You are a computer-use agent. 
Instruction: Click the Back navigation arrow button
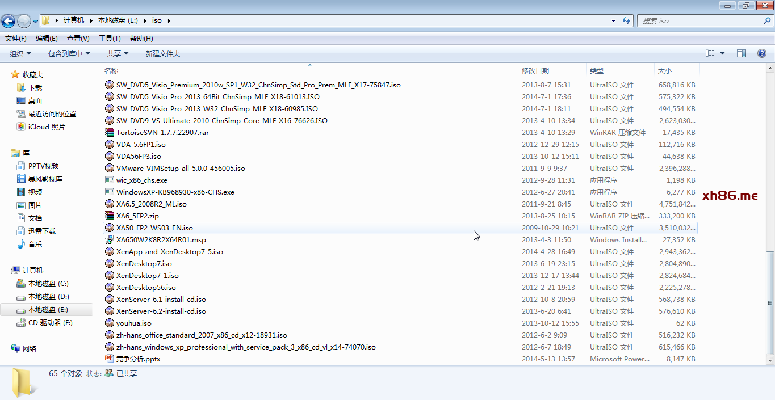(x=9, y=21)
